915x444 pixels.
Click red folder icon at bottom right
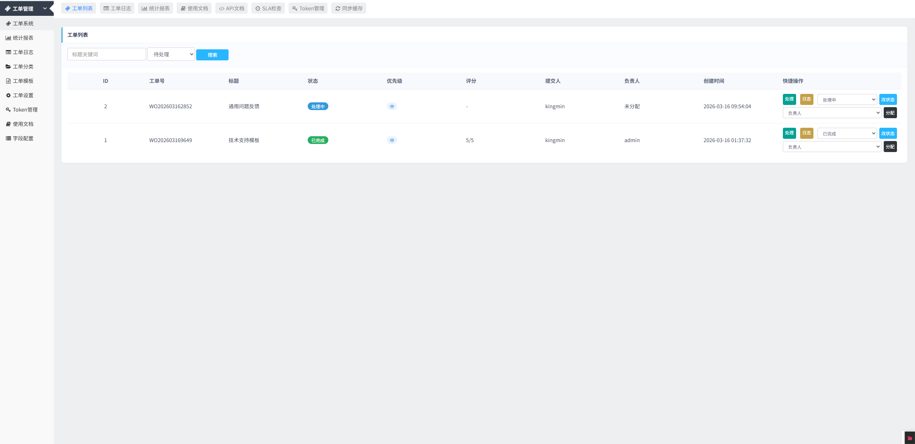tap(910, 438)
